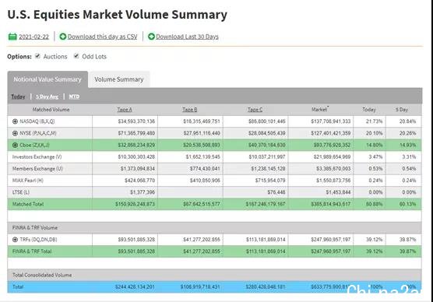This screenshot has width=433, height=302.
Task: Expand the NASDAQ (B,X,Q) row
Action: [16, 121]
